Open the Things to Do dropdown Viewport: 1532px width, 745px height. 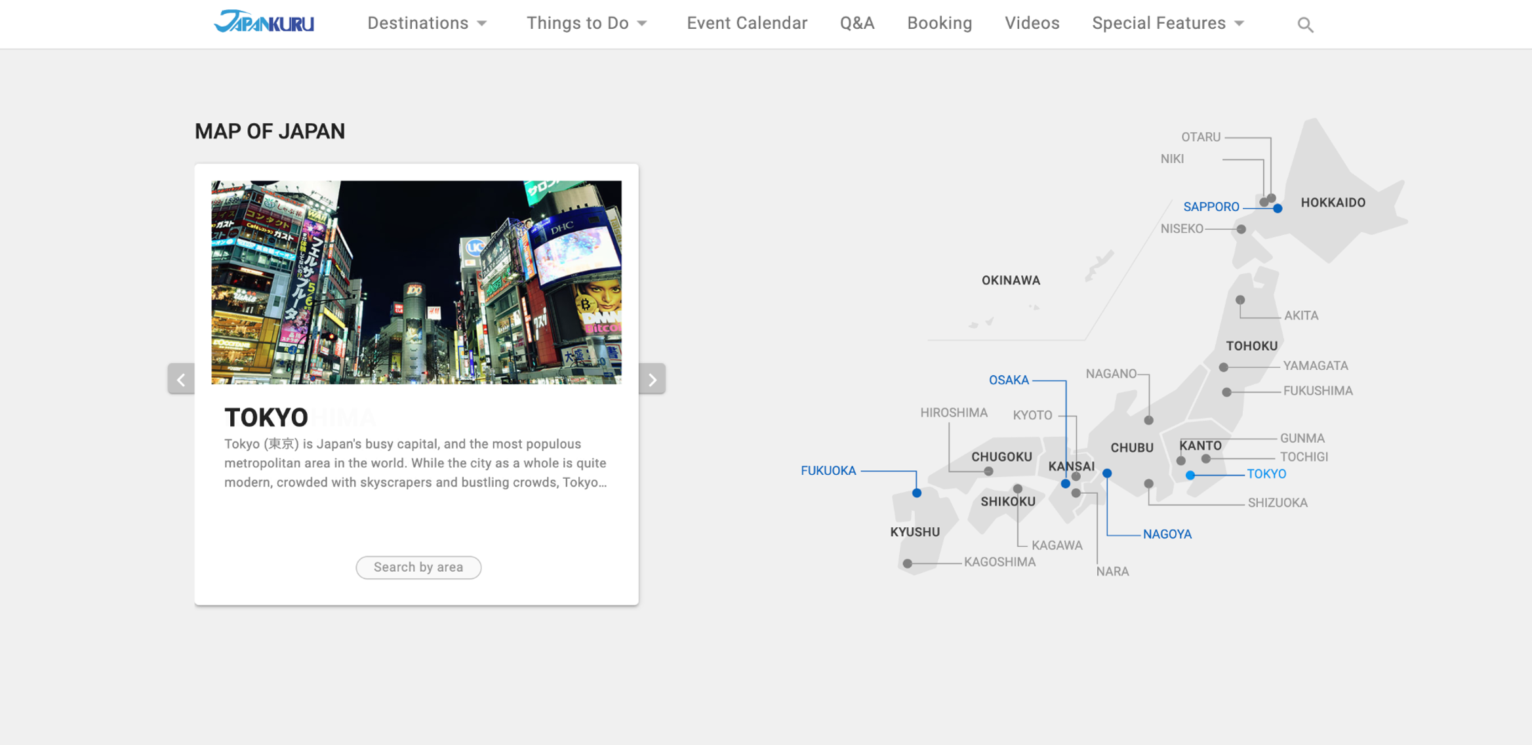click(x=586, y=24)
